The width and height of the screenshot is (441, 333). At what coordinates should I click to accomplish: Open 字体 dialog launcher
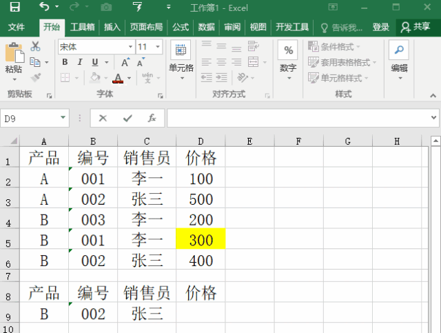click(x=161, y=96)
